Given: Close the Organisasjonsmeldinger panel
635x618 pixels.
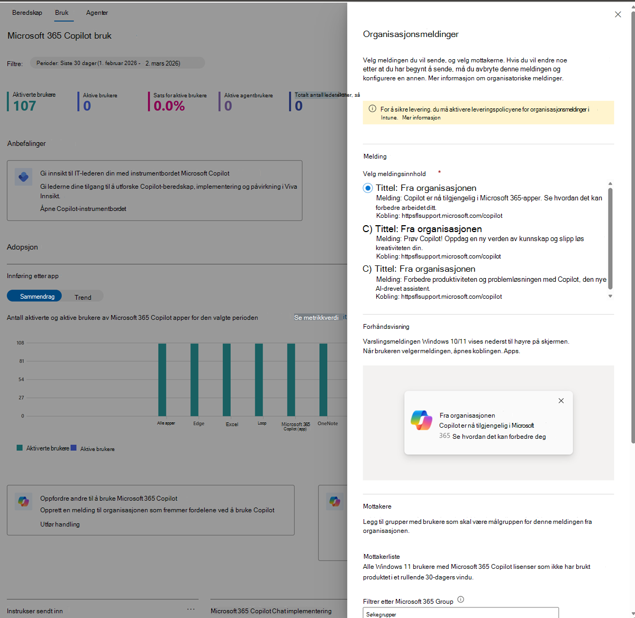Looking at the screenshot, I should pyautogui.click(x=618, y=14).
